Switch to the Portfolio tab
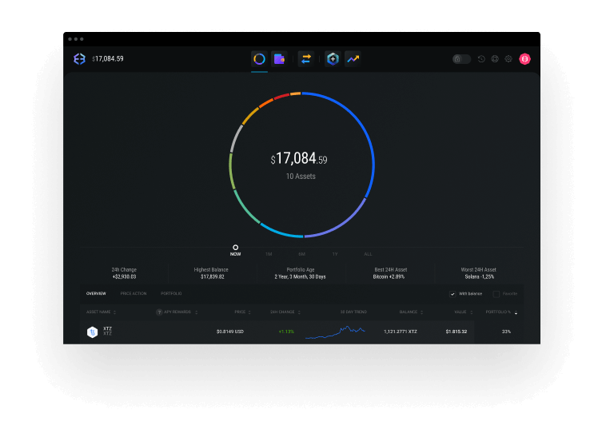Image resolution: width=602 pixels, height=437 pixels. click(171, 294)
